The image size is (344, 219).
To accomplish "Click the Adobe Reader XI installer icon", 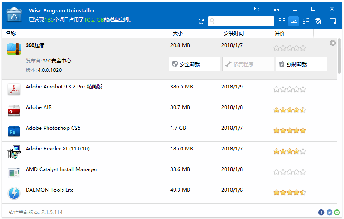I will point(14,152).
